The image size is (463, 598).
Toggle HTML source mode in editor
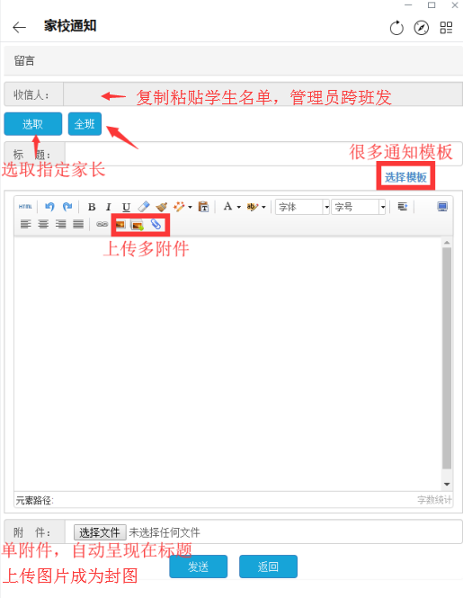click(x=25, y=207)
